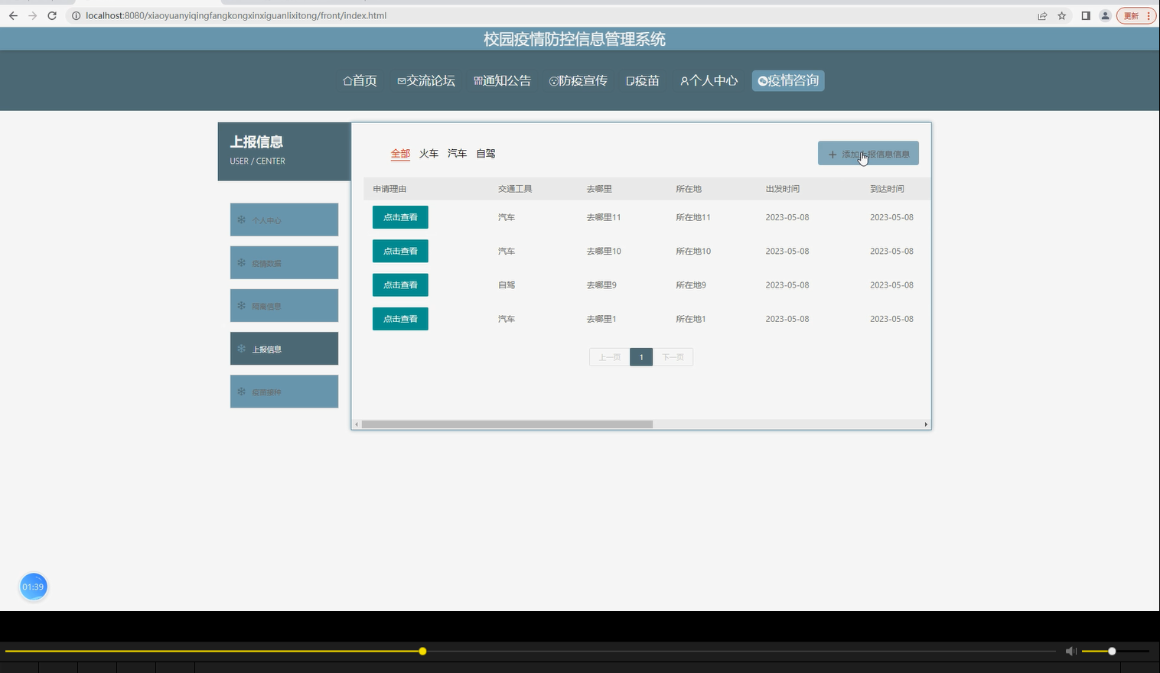Click 点击查看 in the 去哪里1 row

pos(400,319)
